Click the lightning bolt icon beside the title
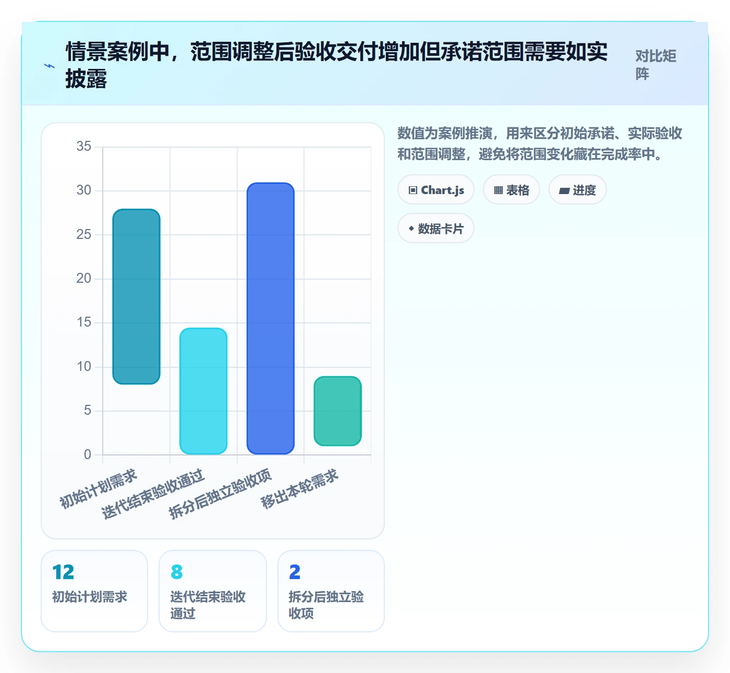This screenshot has height=673, width=730. tap(50, 66)
